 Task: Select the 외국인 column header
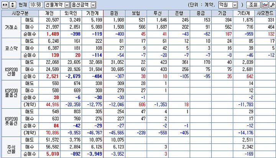(x=71, y=13)
